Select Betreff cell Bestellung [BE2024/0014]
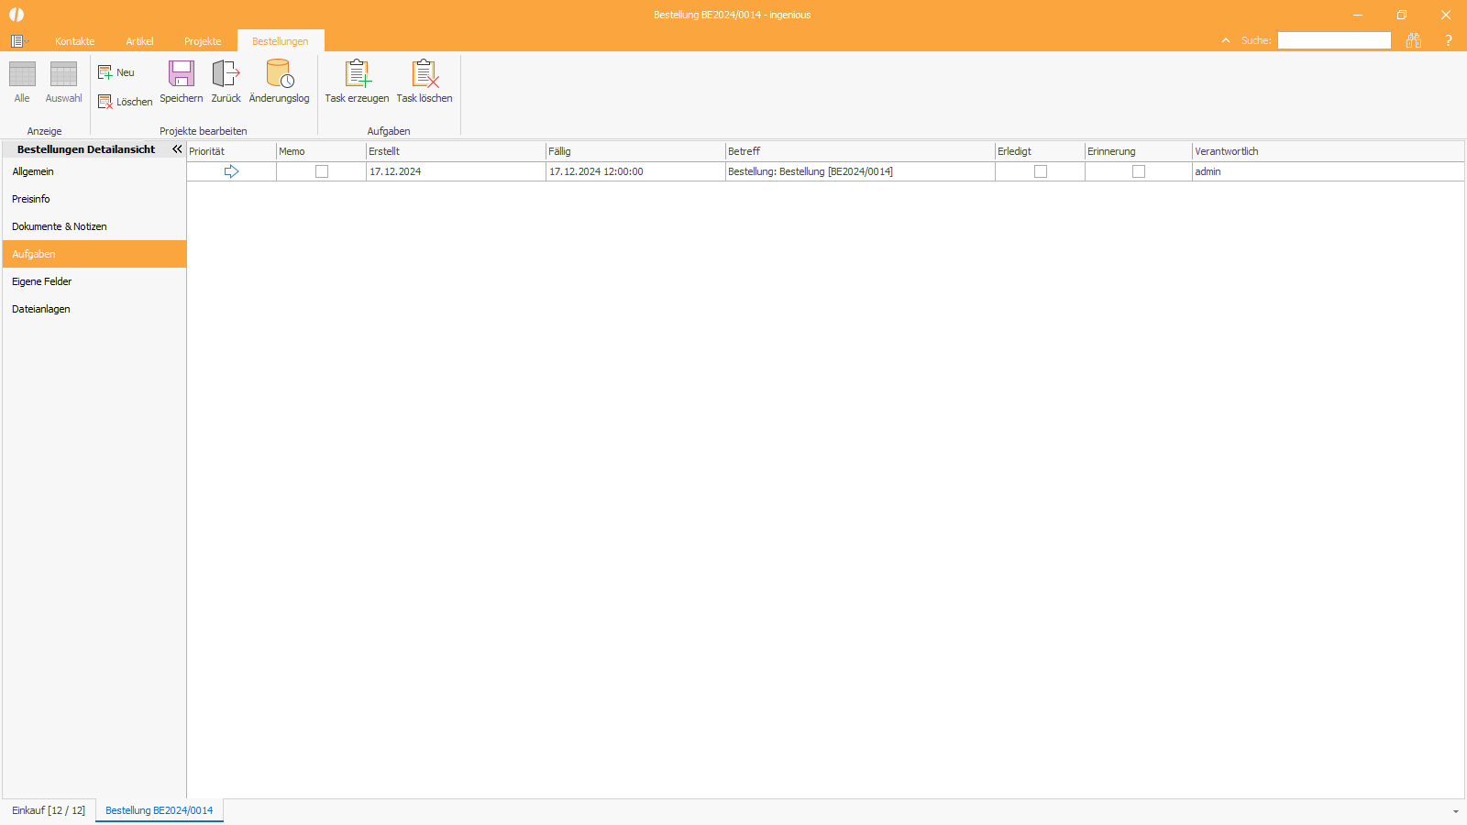Image resolution: width=1467 pixels, height=825 pixels. coord(861,171)
